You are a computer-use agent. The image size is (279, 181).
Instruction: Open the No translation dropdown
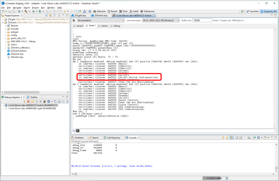tap(100, 21)
